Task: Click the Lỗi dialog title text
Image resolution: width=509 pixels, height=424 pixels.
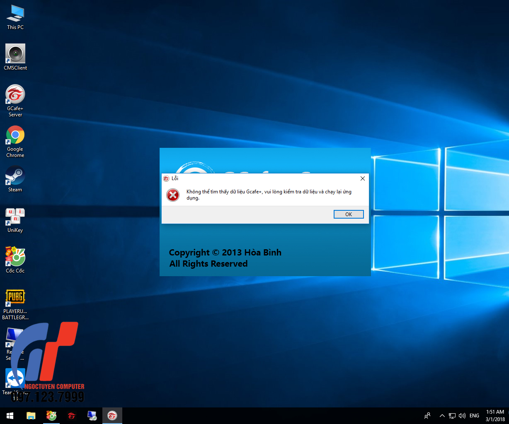Action: click(175, 178)
